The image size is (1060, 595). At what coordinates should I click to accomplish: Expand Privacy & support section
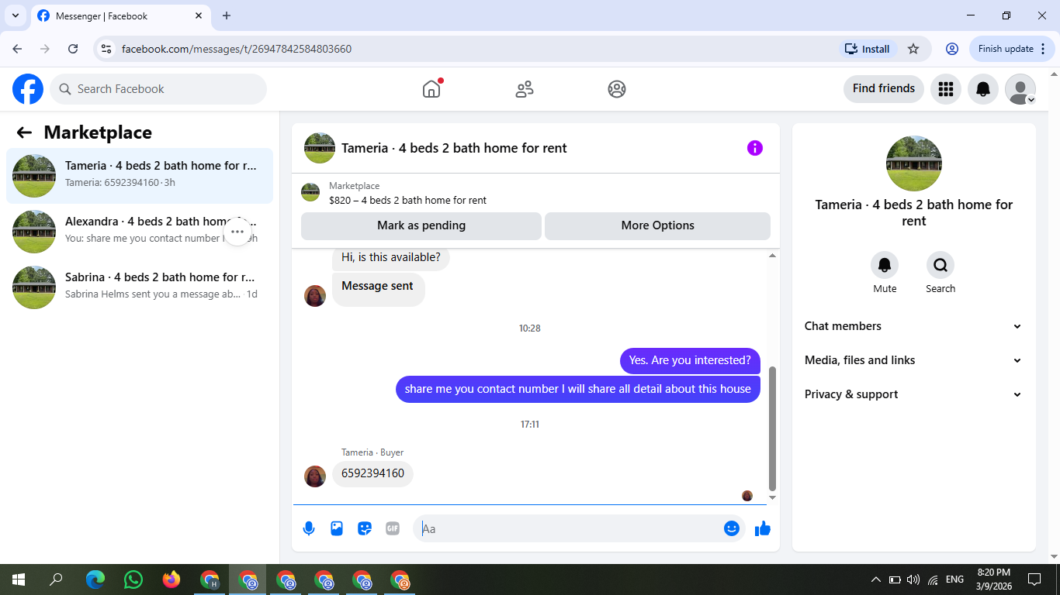(x=913, y=394)
